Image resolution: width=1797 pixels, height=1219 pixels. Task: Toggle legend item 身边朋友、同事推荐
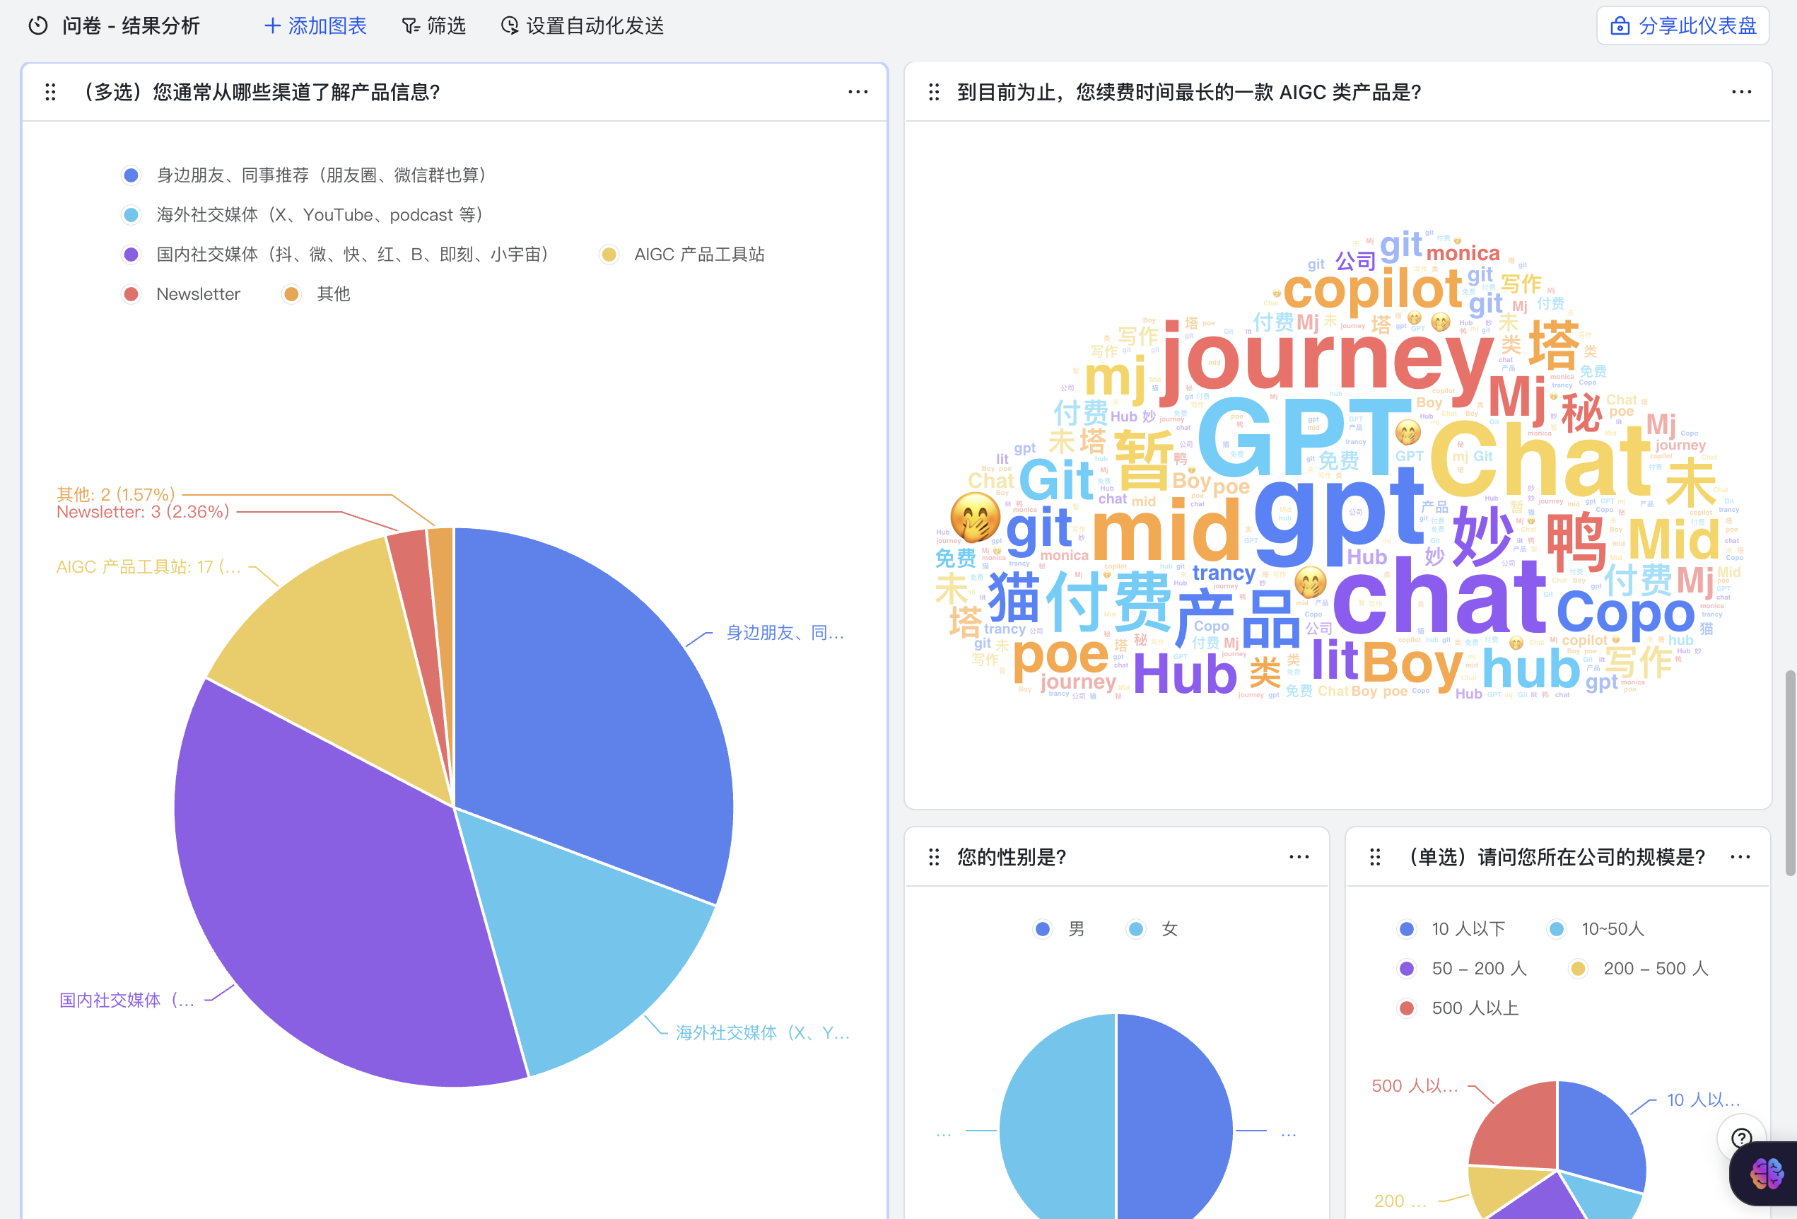306,175
